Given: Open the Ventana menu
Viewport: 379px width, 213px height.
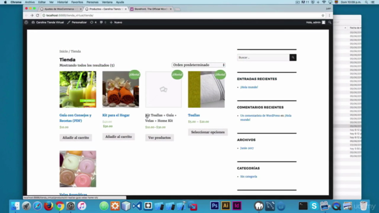Looking at the screenshot, I should click(107, 2).
